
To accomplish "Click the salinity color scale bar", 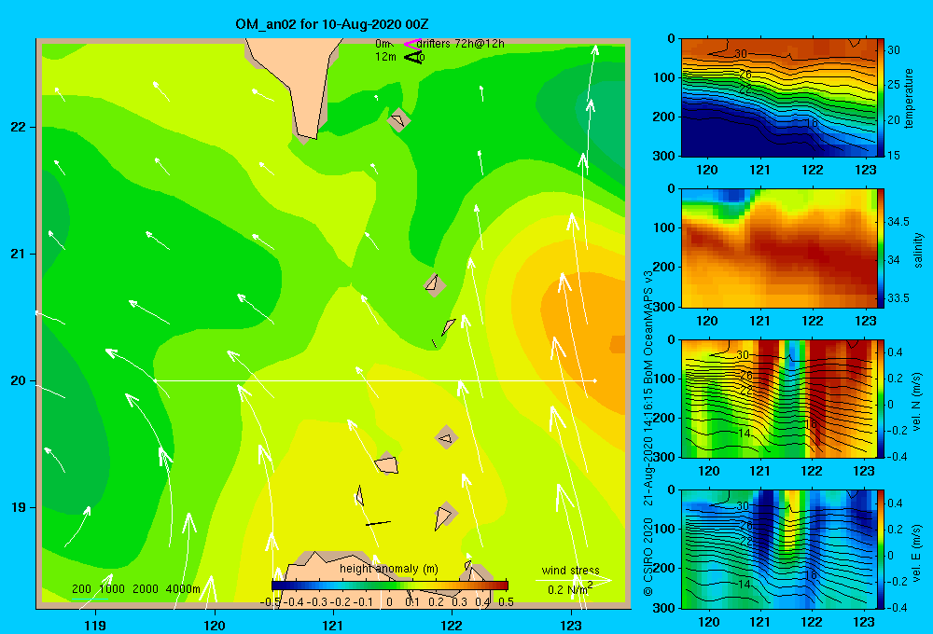I will (881, 248).
